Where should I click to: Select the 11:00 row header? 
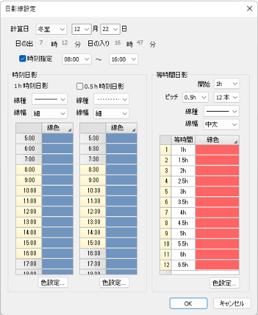click(x=29, y=201)
